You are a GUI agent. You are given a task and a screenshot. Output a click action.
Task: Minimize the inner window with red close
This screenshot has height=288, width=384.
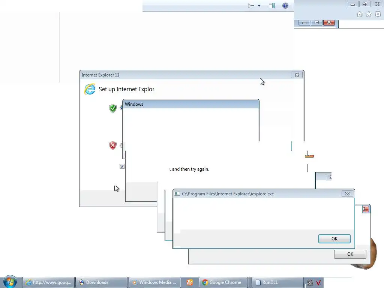click(x=304, y=23)
